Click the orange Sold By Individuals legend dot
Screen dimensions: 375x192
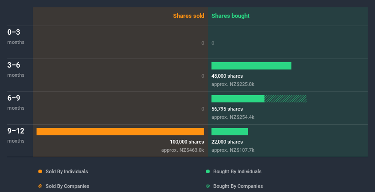point(40,171)
